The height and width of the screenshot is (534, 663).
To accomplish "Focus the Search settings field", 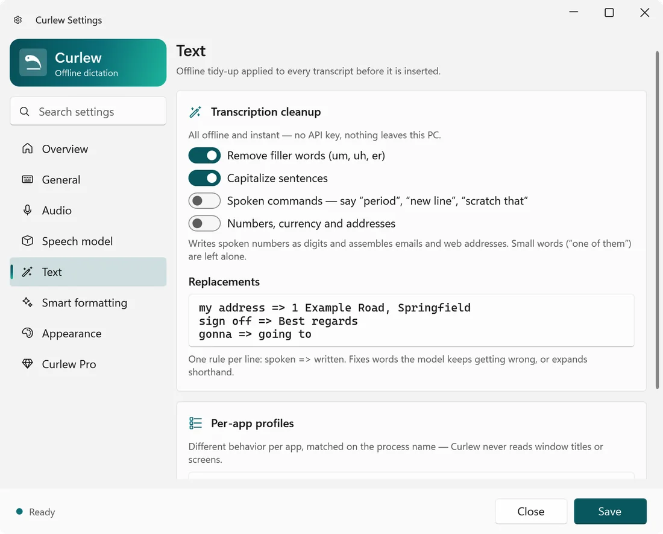I will pos(88,111).
